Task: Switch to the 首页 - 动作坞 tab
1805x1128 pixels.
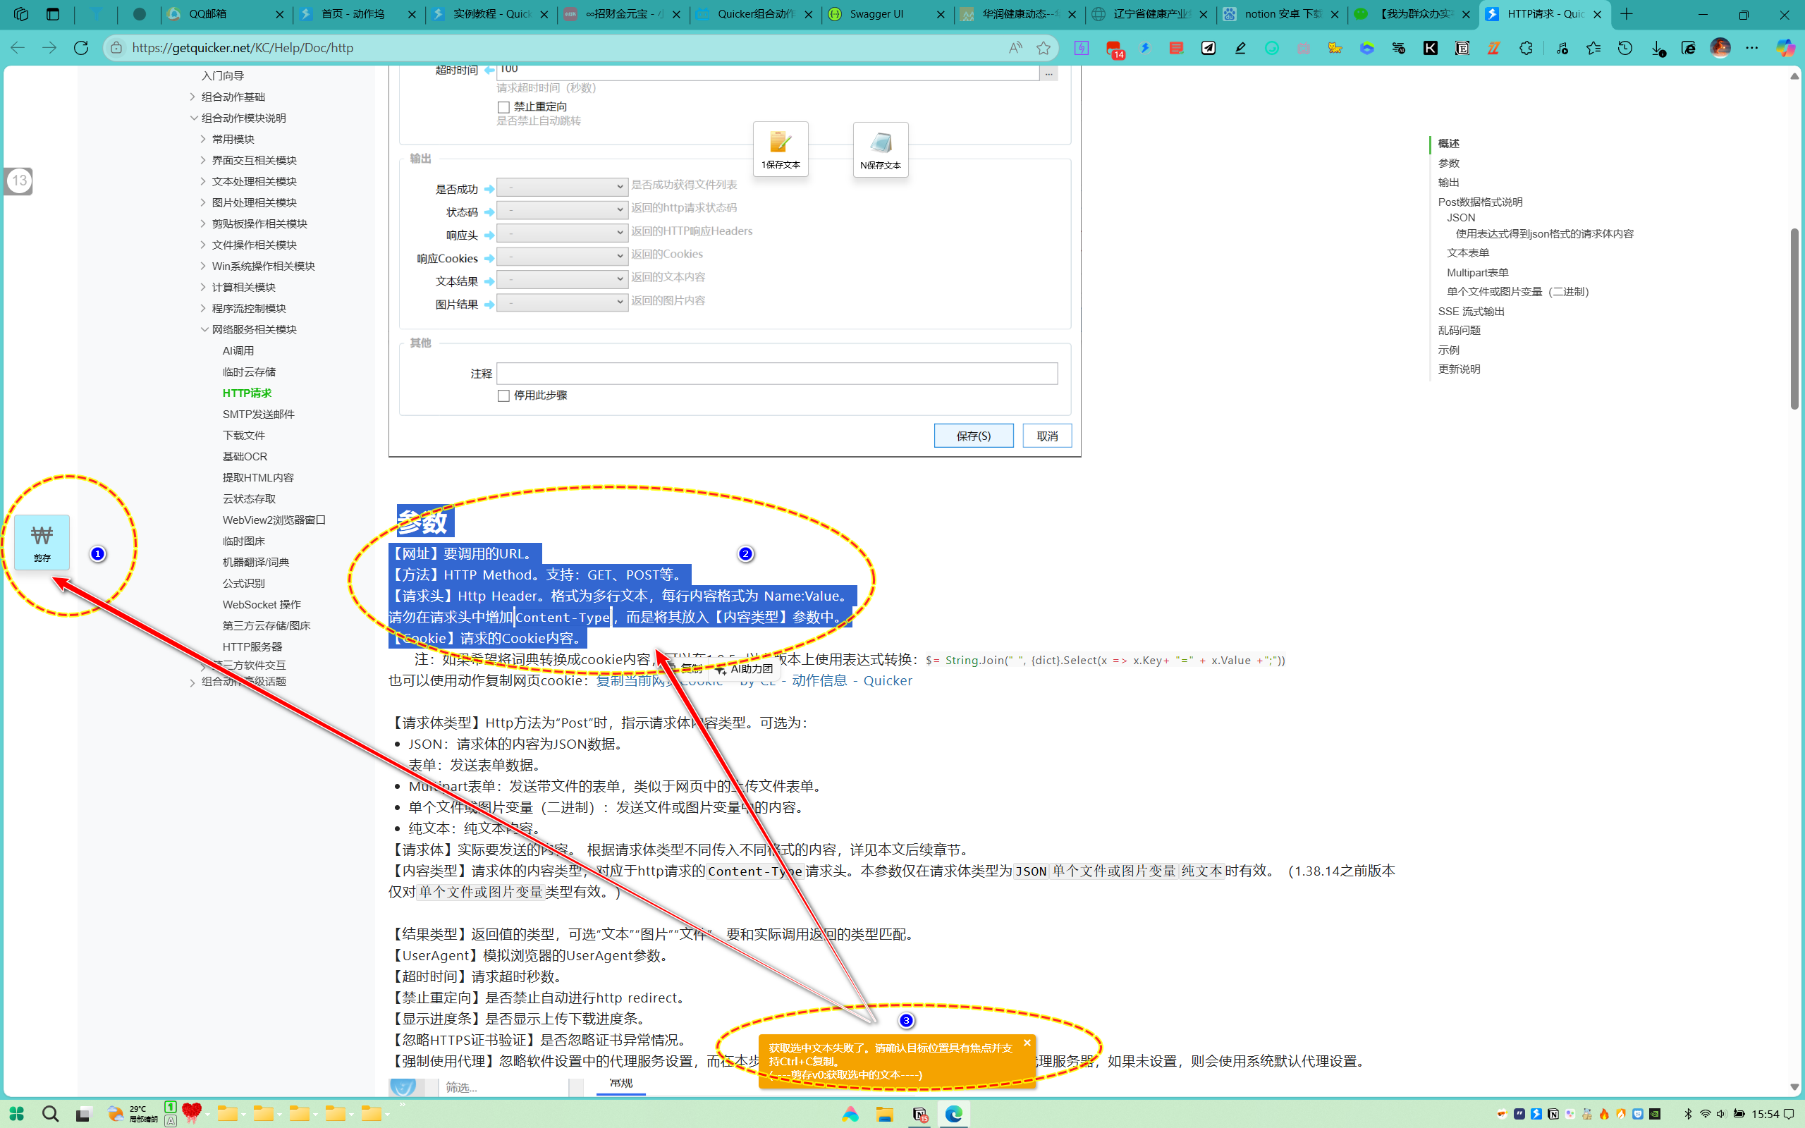Action: [x=358, y=14]
